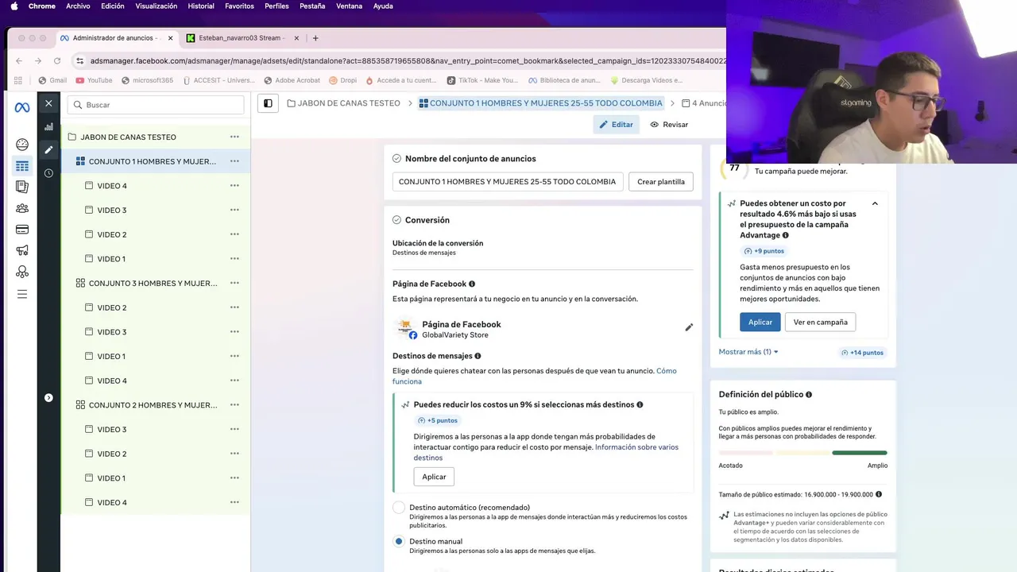Go back in Chrome browser
The image size is (1017, 572).
18,60
